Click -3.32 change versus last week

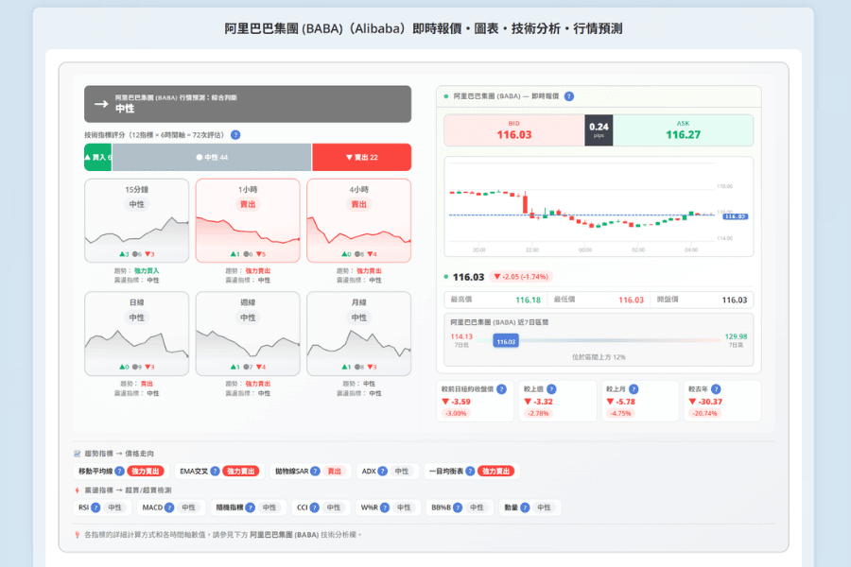[x=538, y=402]
